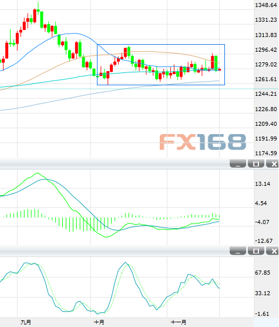This screenshot has width=279, height=327.
Task: Click the 1191.99 price axis label
Action: [266, 138]
